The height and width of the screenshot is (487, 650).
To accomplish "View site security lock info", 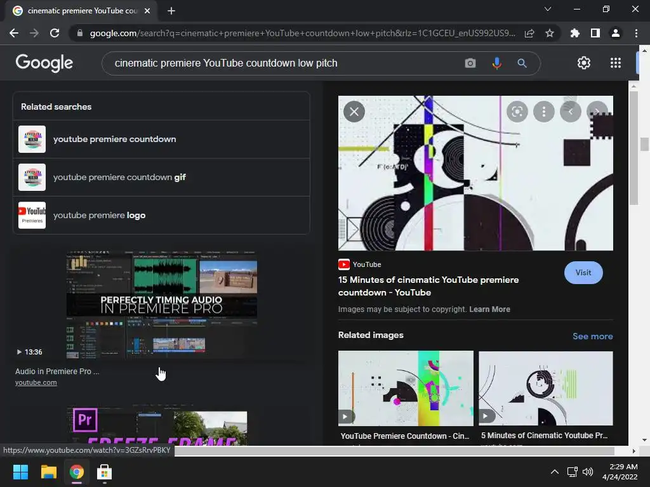I will tap(80, 33).
